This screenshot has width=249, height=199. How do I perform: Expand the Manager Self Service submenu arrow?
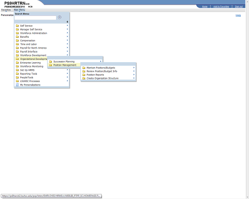(67, 29)
